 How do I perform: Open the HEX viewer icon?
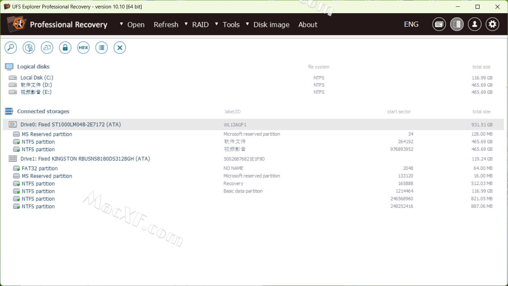pos(83,48)
